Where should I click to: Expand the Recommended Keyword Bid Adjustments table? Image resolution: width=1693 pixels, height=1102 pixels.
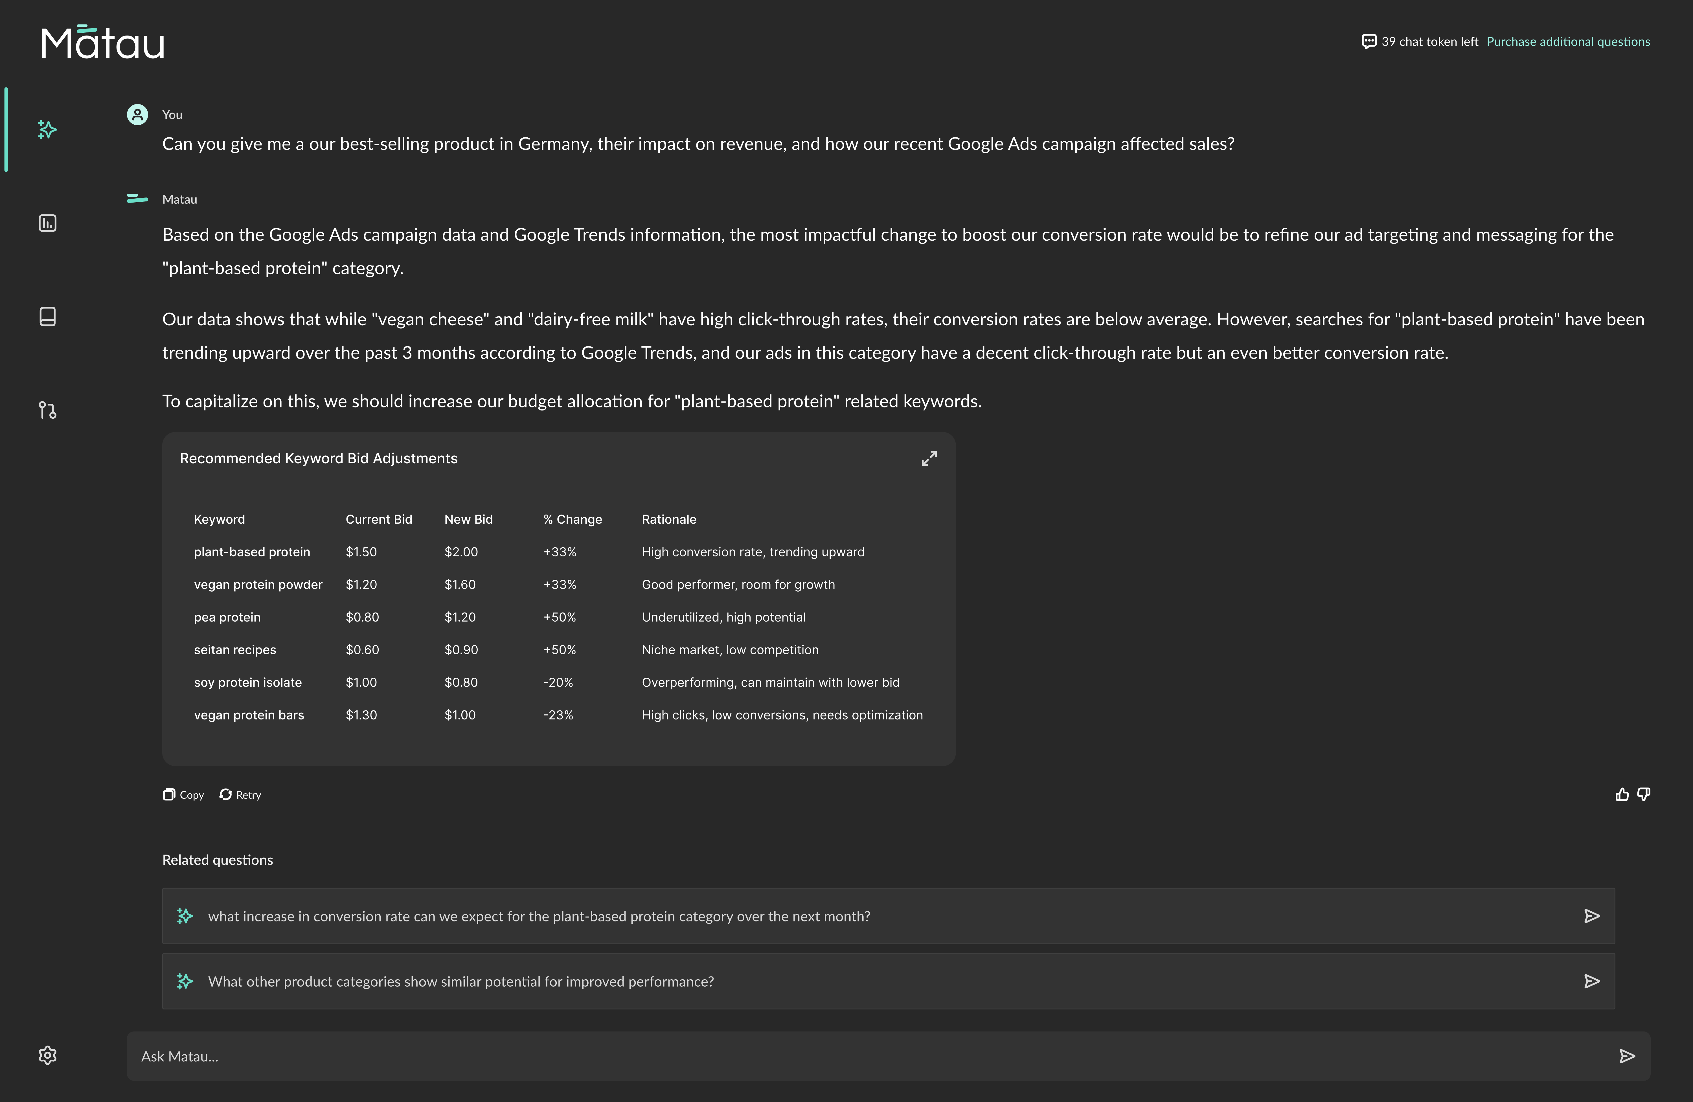929,459
